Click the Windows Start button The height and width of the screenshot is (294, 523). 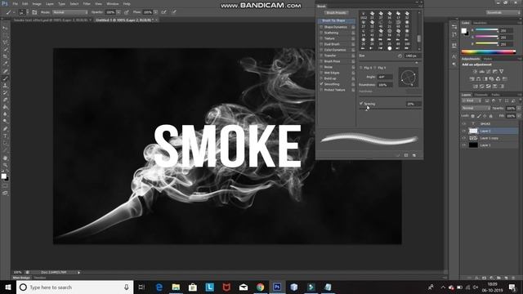coord(7,287)
